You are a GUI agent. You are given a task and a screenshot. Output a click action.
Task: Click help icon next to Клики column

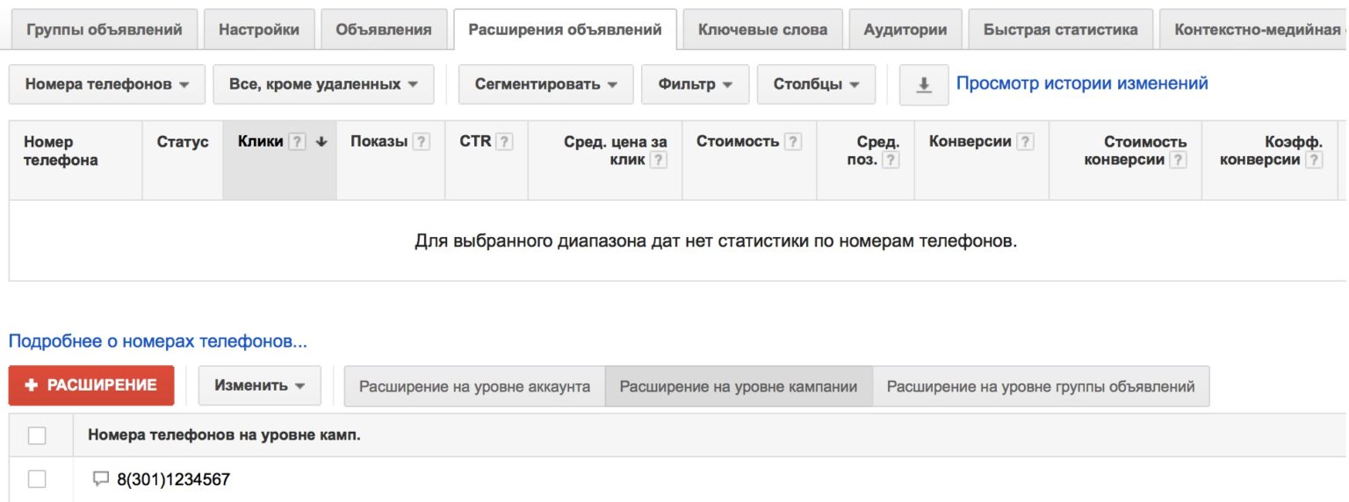[298, 142]
